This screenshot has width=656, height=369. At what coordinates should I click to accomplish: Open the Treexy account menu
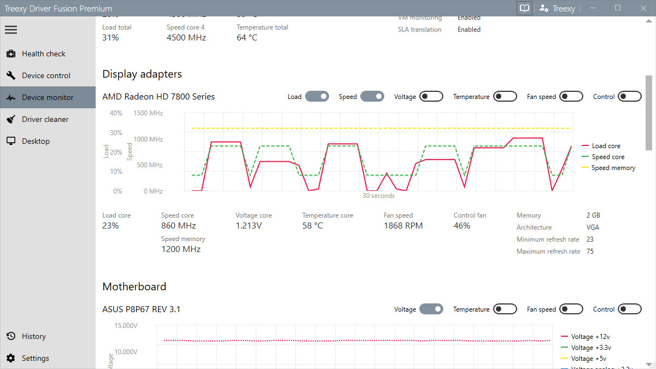[557, 8]
